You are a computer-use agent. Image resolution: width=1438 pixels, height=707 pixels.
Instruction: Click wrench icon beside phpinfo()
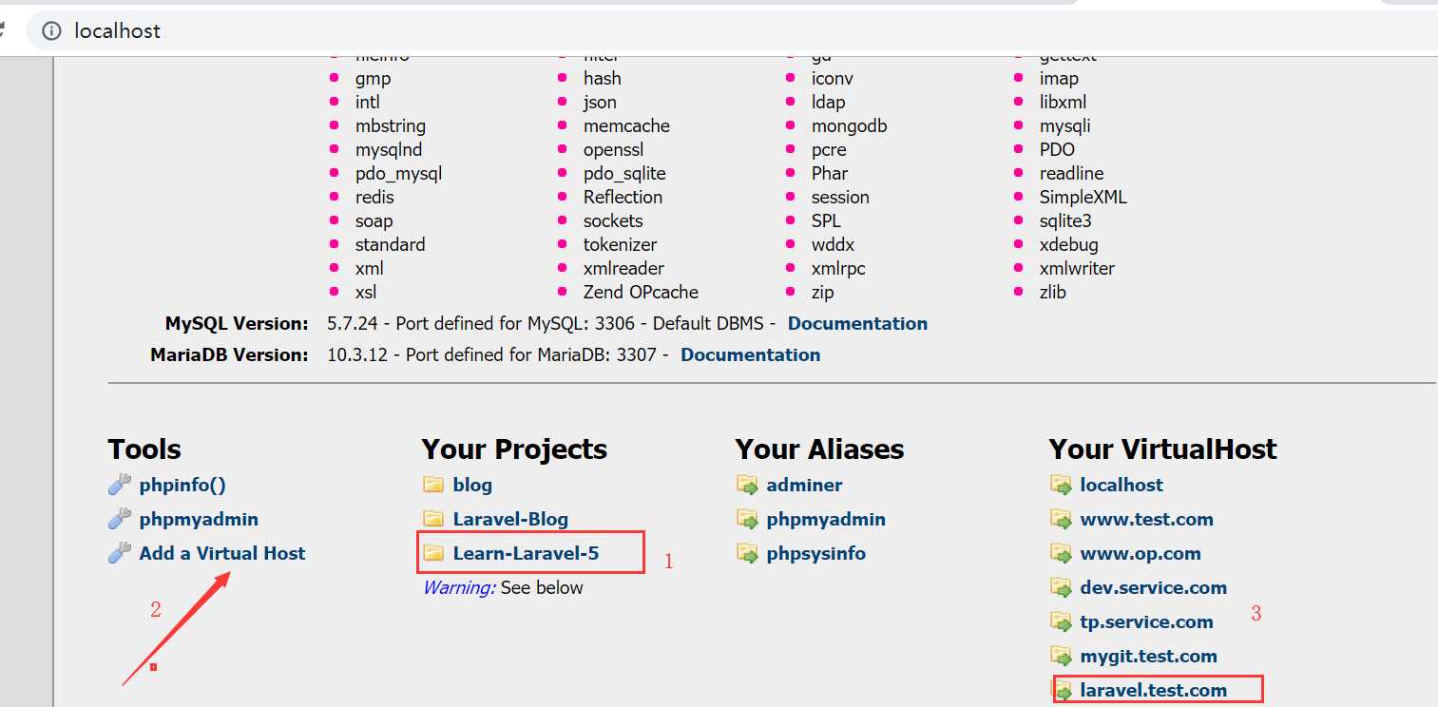(x=120, y=485)
